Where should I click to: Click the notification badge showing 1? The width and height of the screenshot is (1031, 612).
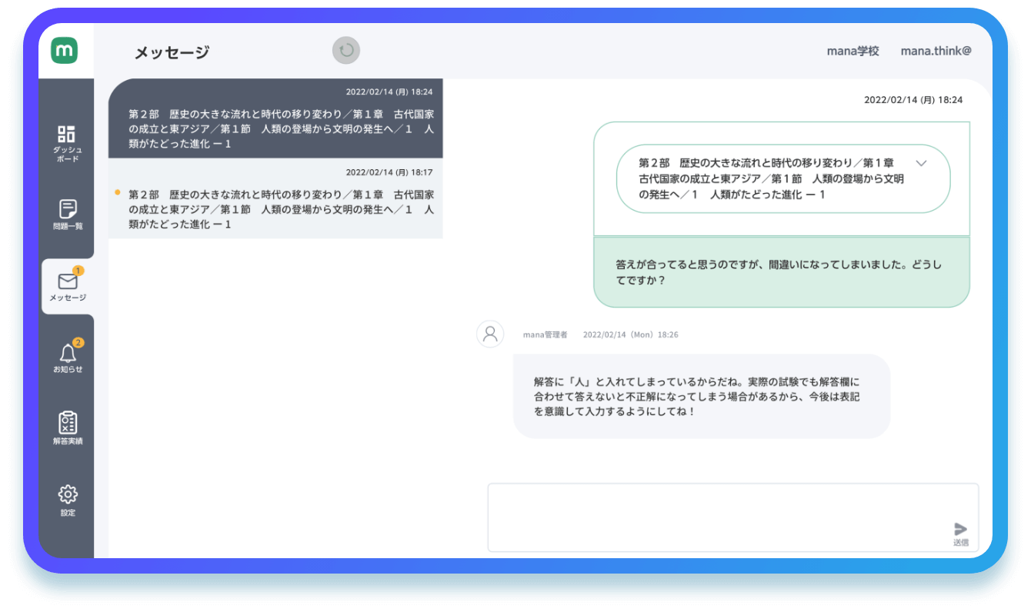pos(79,271)
